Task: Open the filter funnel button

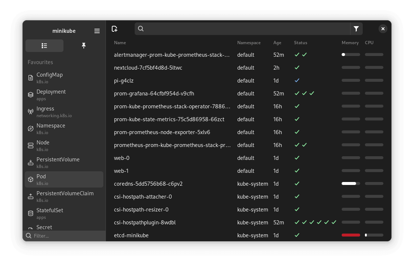Action: (356, 29)
